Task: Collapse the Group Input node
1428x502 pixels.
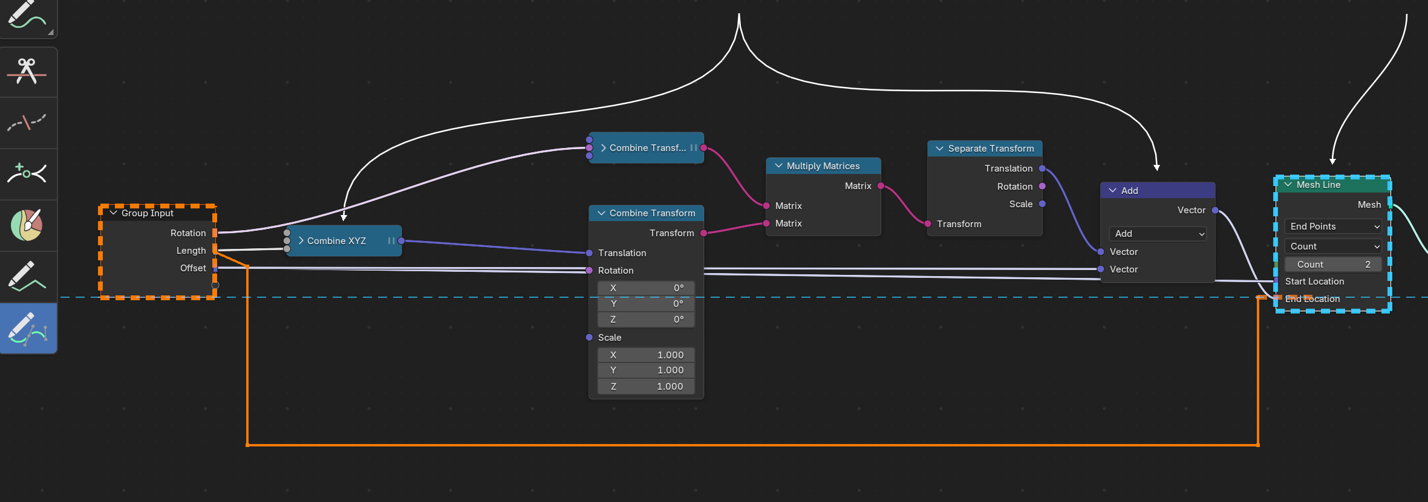Action: [113, 213]
